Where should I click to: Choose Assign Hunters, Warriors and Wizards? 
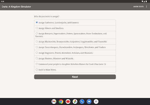[x=75, y=58]
